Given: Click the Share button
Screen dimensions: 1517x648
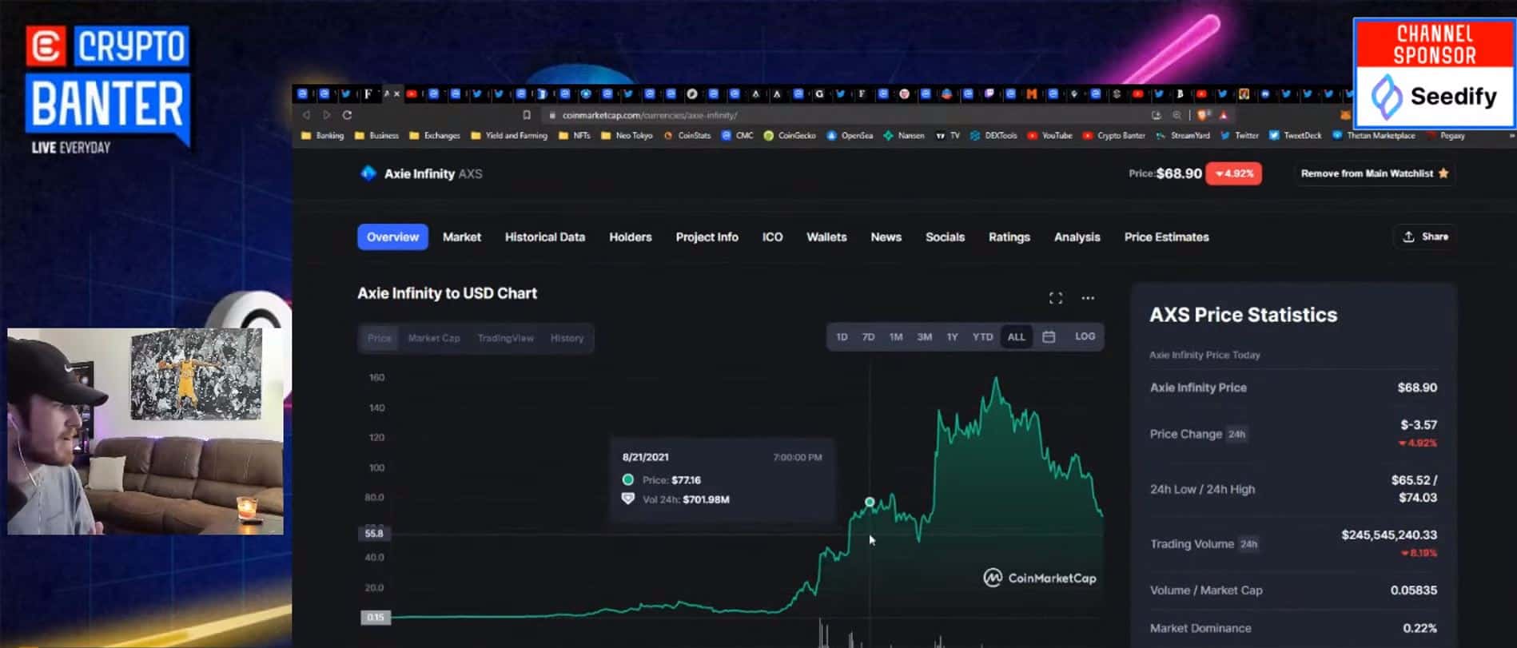Looking at the screenshot, I should [x=1425, y=237].
